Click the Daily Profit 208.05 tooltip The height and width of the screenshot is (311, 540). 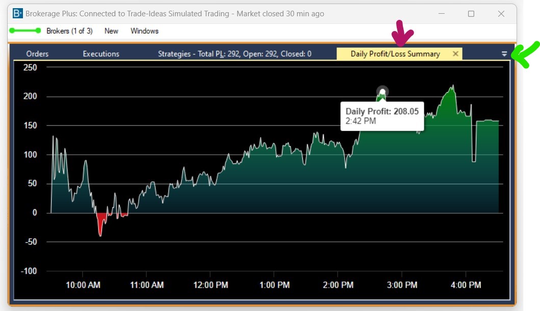pyautogui.click(x=381, y=116)
